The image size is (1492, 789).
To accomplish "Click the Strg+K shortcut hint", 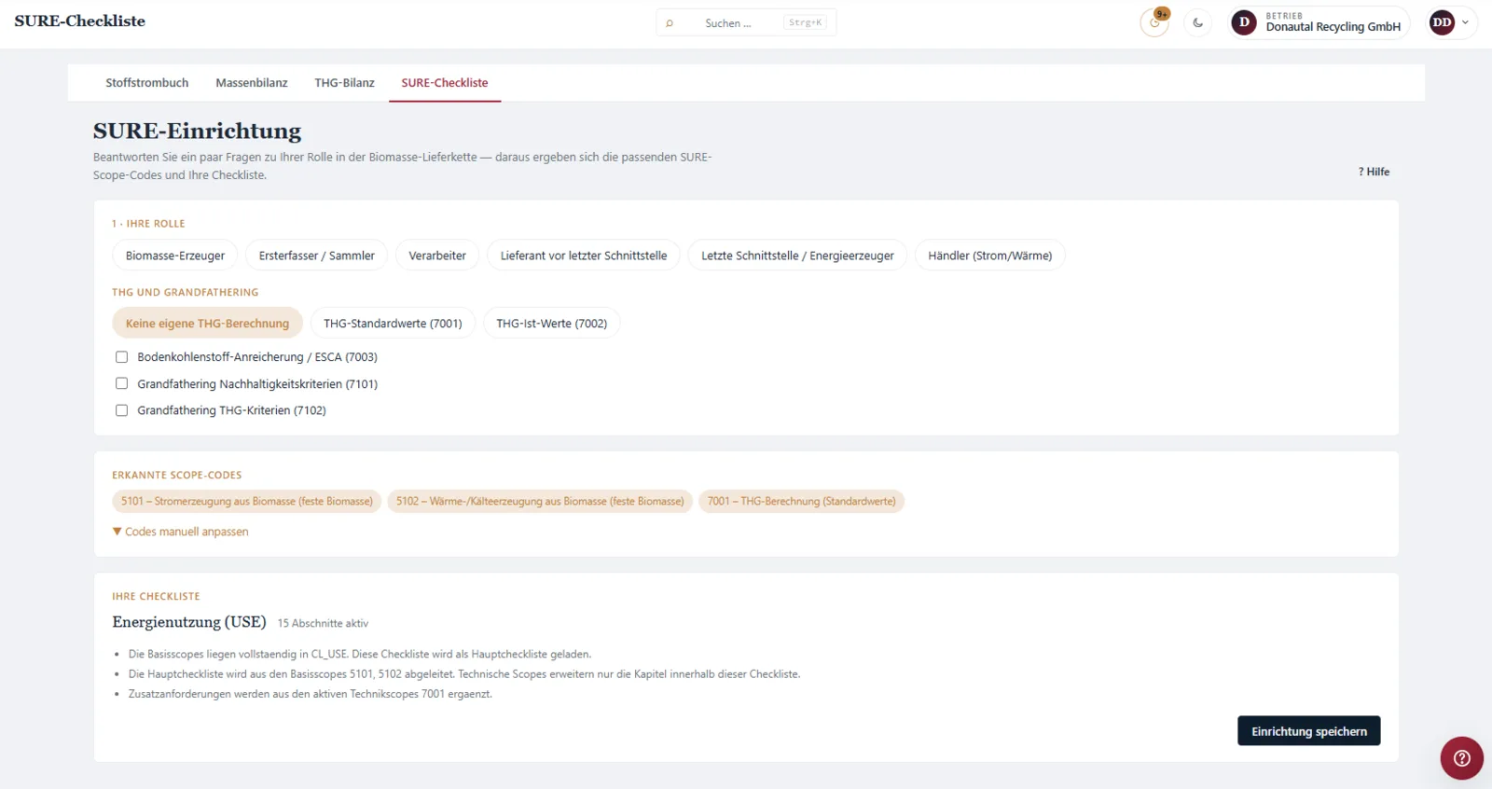I will [x=805, y=22].
